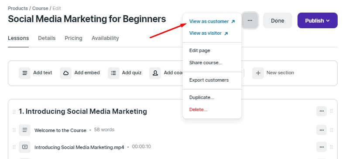349x159 pixels.
Task: Click the Done button
Action: pos(277,20)
